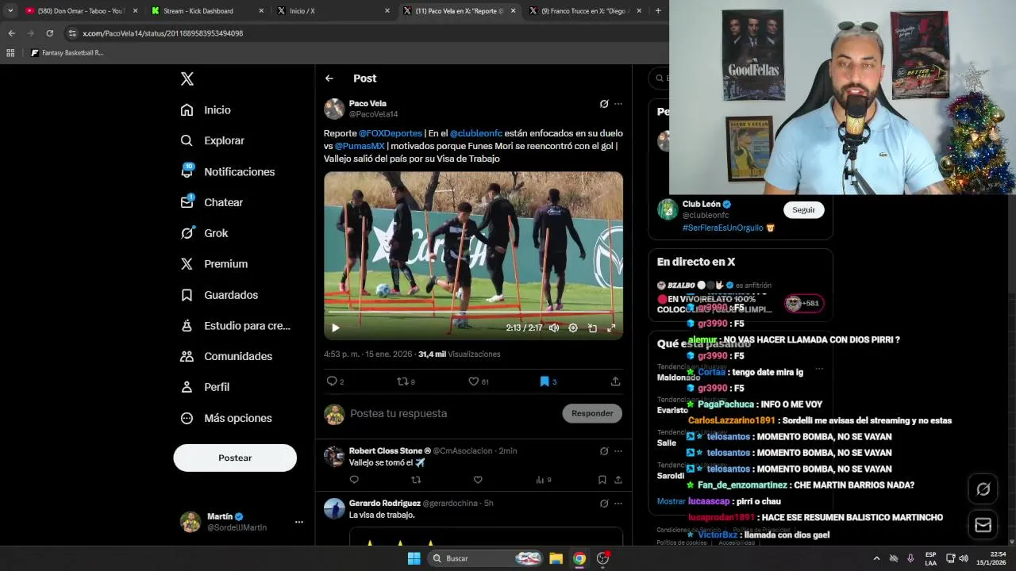Open Windows Start menu

tap(414, 558)
